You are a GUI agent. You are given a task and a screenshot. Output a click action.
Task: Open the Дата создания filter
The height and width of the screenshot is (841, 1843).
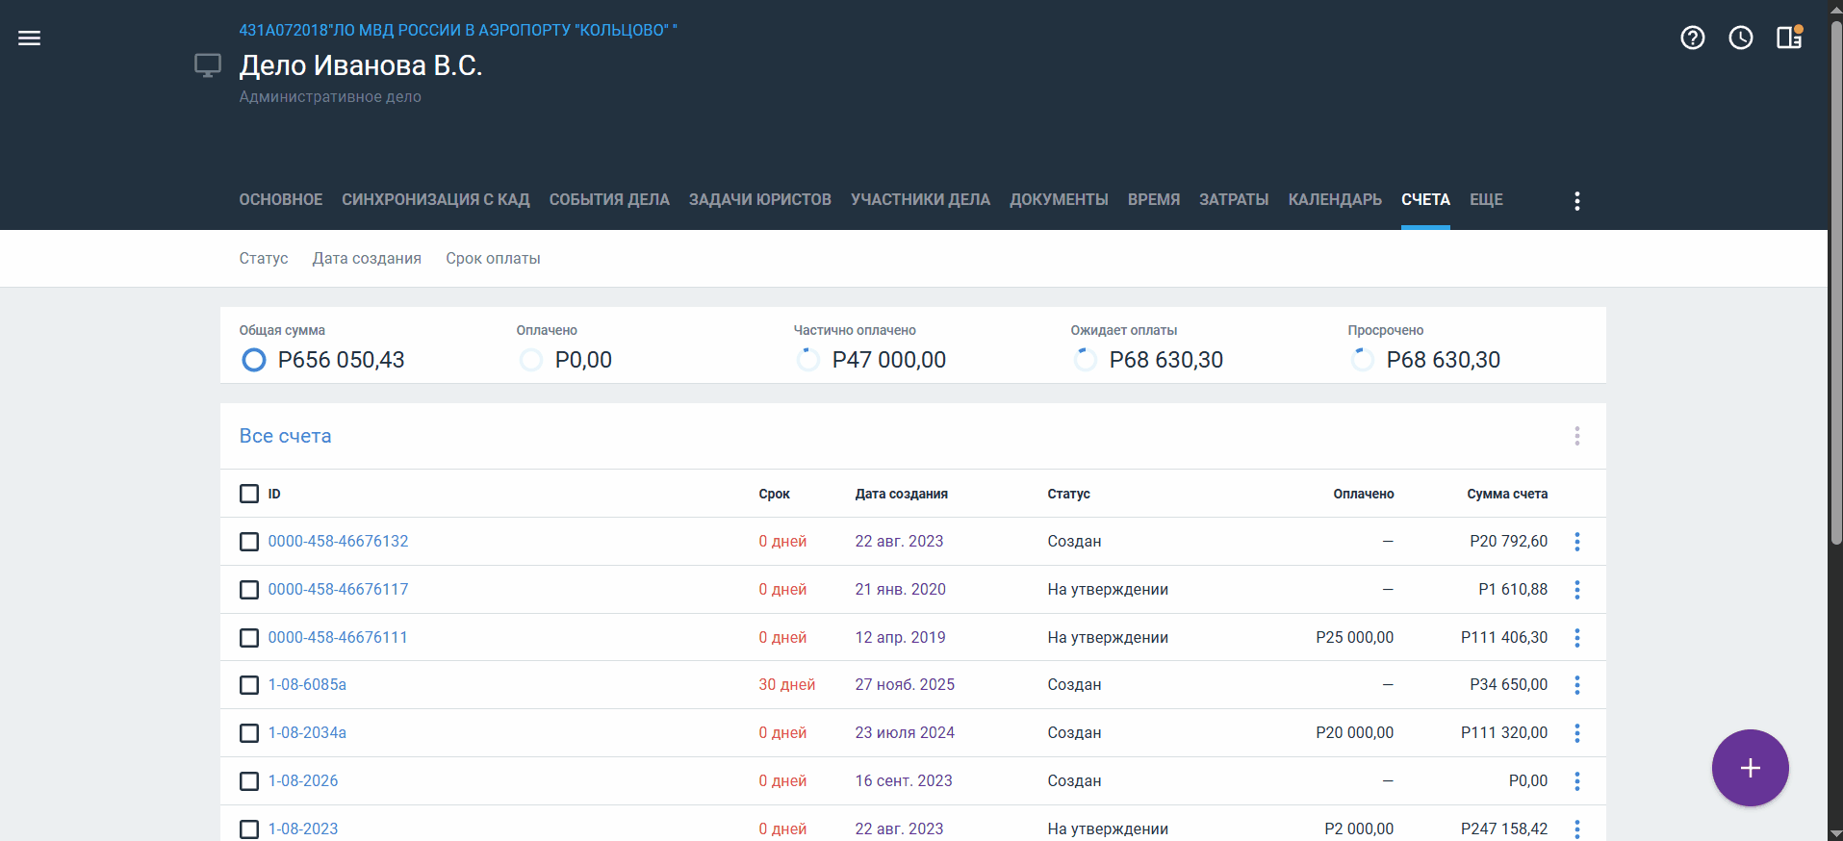click(367, 259)
